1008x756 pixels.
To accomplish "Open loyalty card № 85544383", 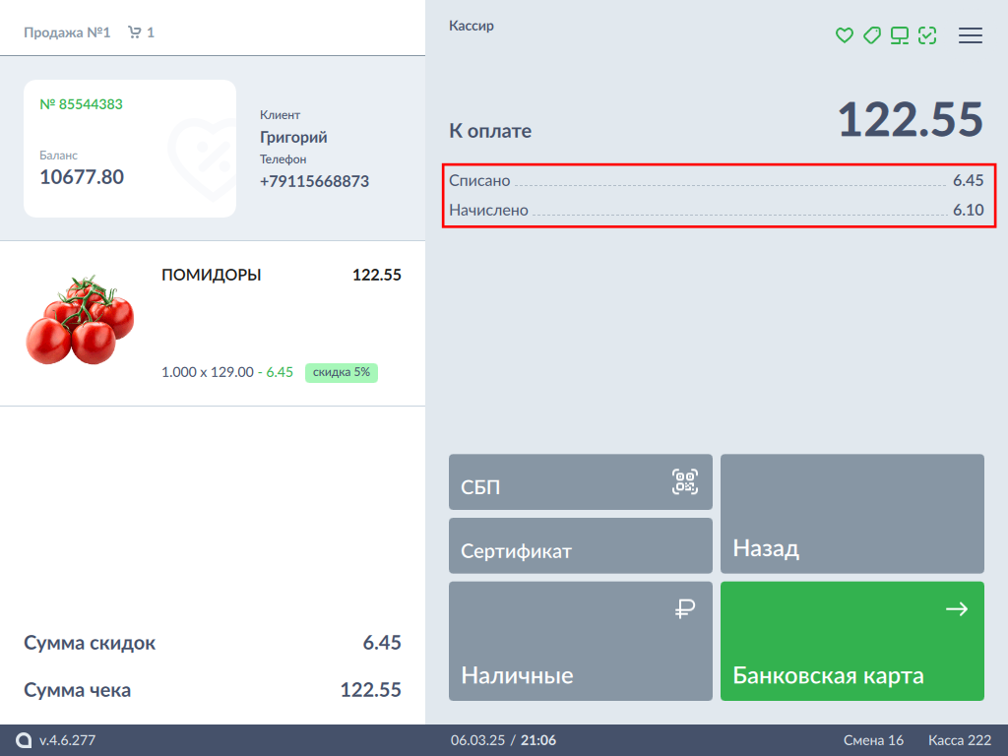I will [x=129, y=148].
